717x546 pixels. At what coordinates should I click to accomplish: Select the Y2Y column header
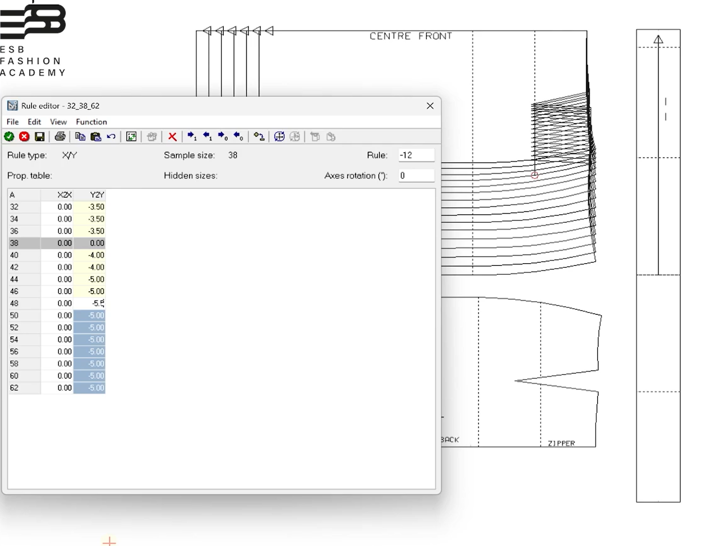point(89,195)
